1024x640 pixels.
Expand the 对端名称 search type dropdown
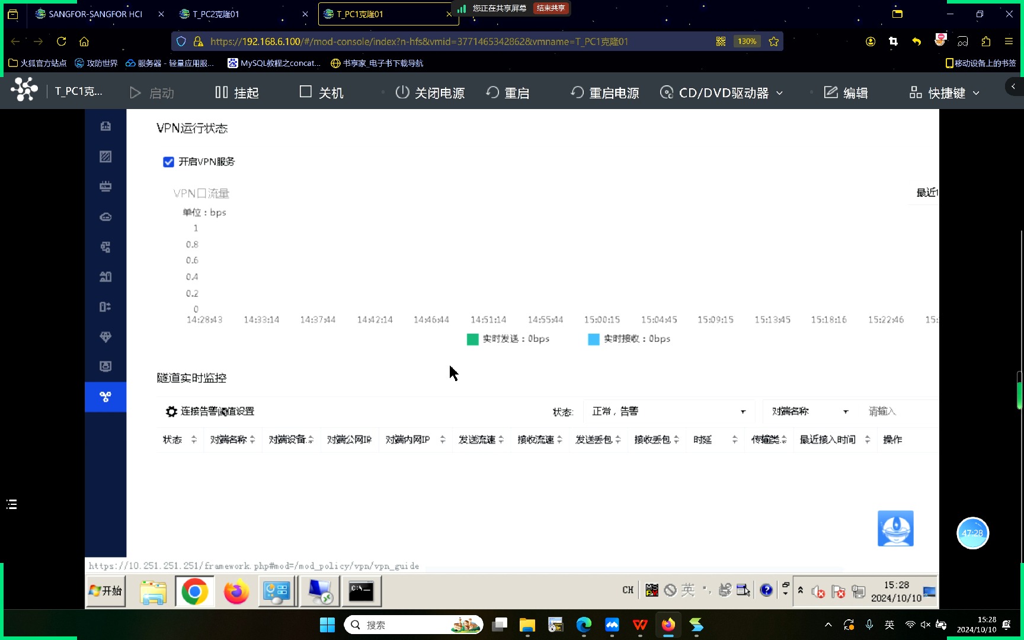[x=809, y=411]
